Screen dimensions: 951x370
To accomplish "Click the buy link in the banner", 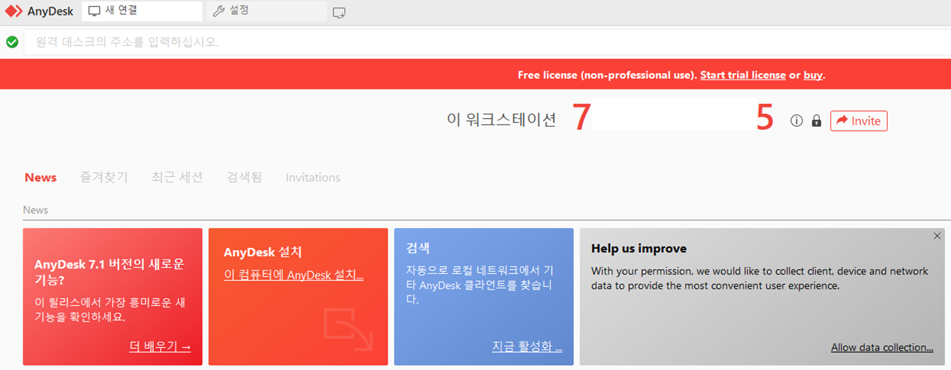I will coord(813,75).
